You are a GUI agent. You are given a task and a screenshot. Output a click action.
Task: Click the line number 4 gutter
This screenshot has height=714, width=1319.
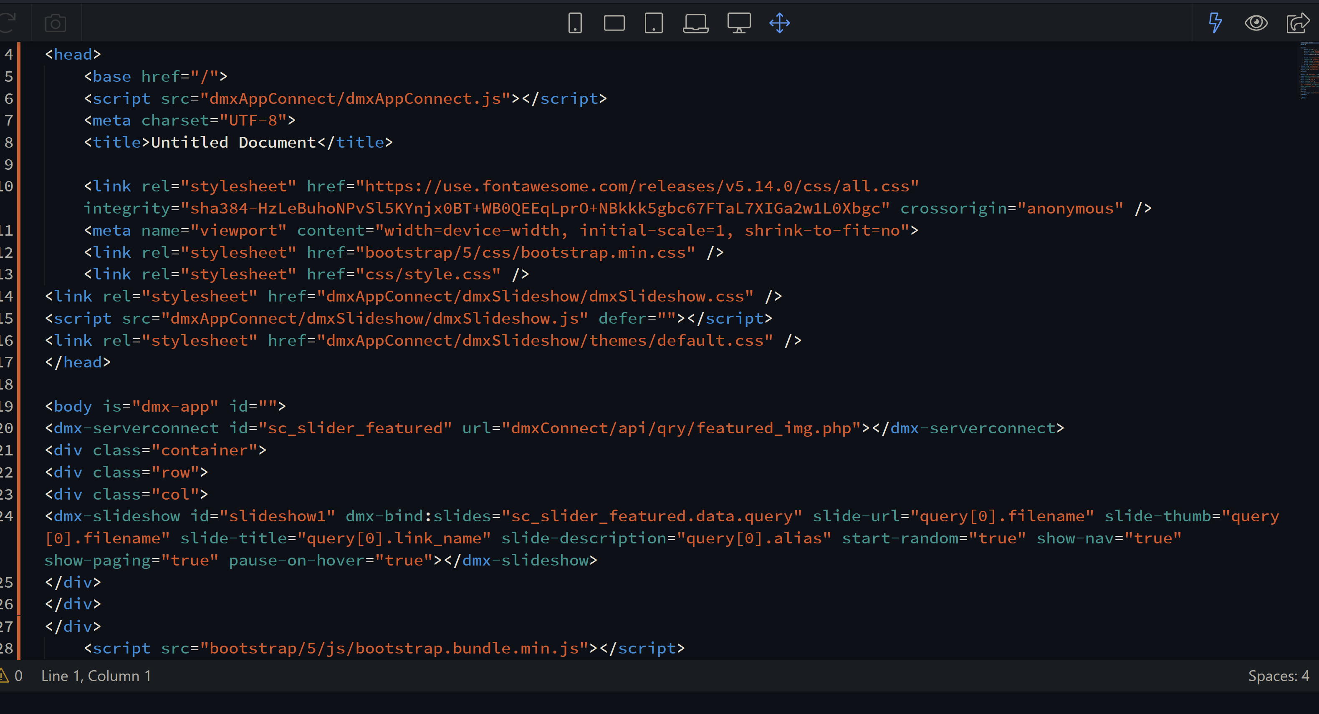pyautogui.click(x=8, y=54)
